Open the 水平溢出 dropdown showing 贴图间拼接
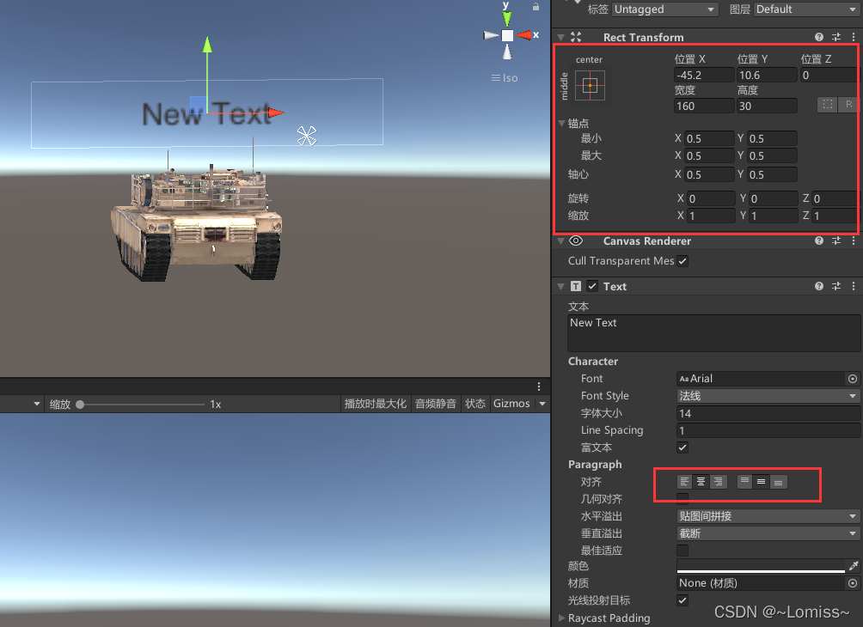This screenshot has width=863, height=627. click(x=765, y=515)
